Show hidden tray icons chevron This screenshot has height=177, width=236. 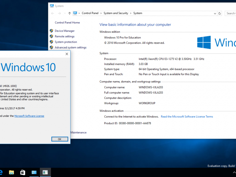[x=234, y=173]
